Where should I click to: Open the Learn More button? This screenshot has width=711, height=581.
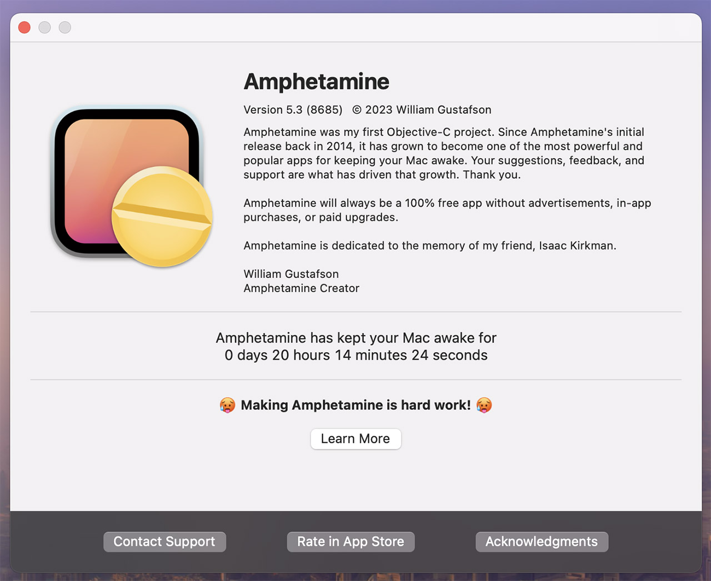(x=355, y=439)
